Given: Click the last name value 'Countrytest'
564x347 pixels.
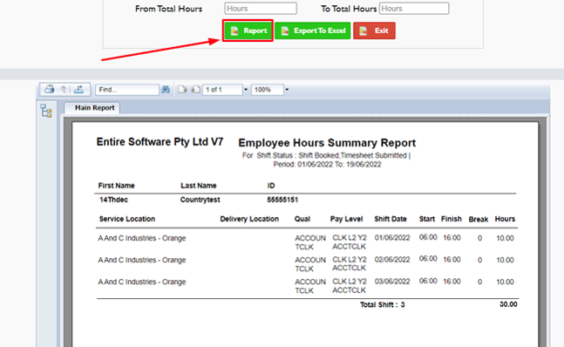Looking at the screenshot, I should [x=200, y=200].
